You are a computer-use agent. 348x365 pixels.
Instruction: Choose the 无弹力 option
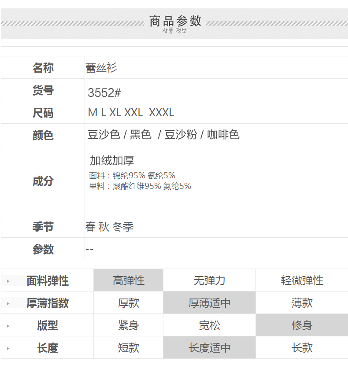click(x=209, y=280)
